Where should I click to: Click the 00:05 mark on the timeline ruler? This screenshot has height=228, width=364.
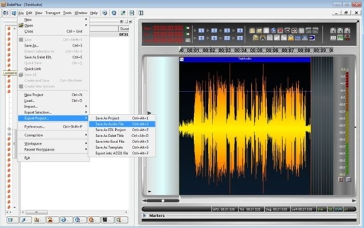(x=257, y=50)
